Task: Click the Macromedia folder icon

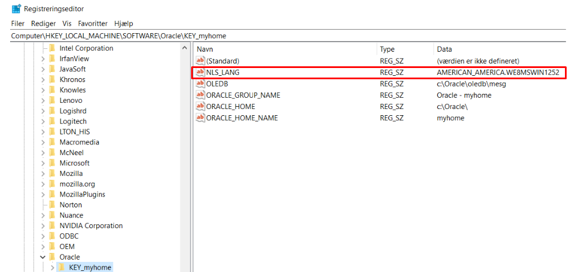Action: 52,142
